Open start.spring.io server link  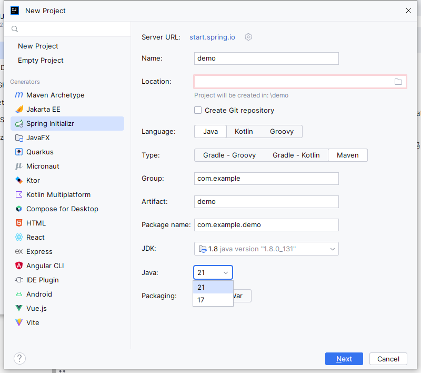pyautogui.click(x=212, y=37)
